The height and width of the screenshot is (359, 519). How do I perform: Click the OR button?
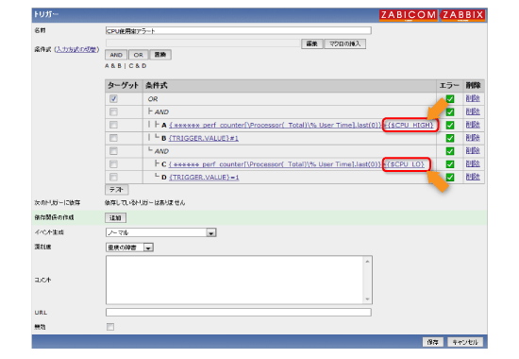[x=139, y=55]
